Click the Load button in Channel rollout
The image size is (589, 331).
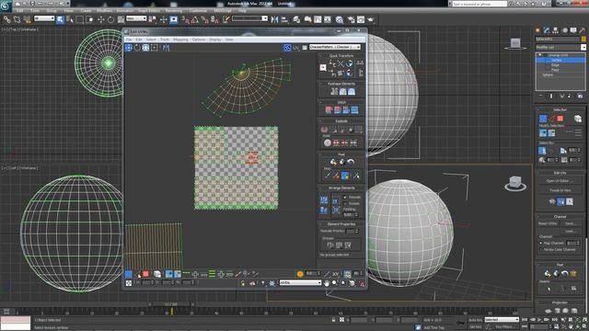[570, 231]
